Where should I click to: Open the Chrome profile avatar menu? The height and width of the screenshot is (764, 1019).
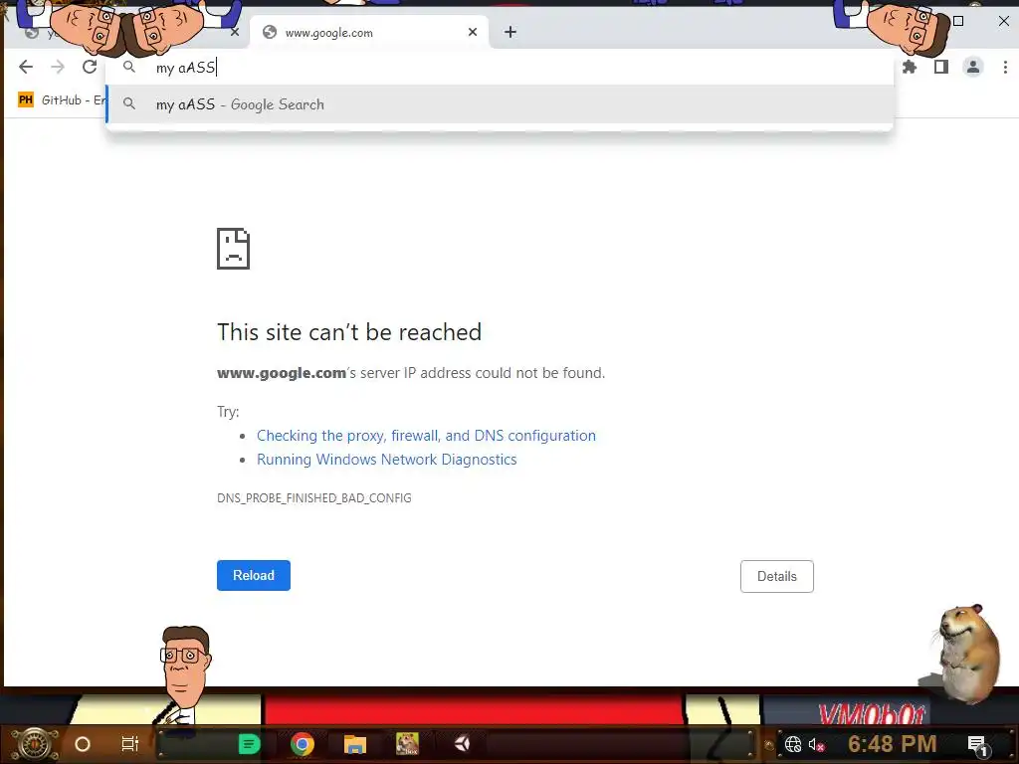pos(973,67)
